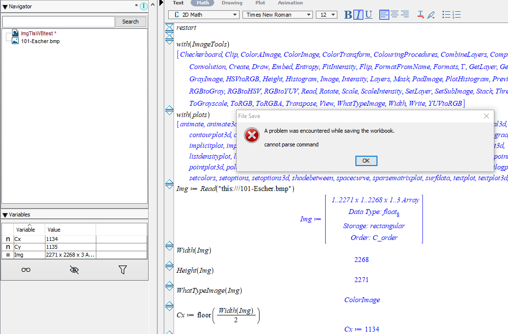Click the worksheet icon beside ImgTlsWBtest
The width and height of the screenshot is (508, 334).
[15, 33]
